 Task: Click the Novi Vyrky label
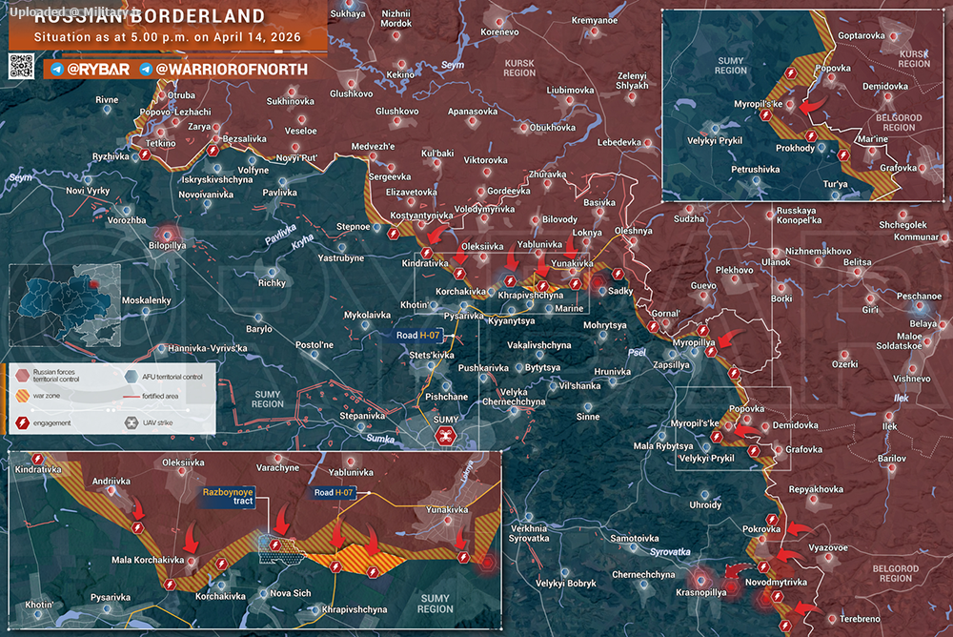[x=88, y=191]
